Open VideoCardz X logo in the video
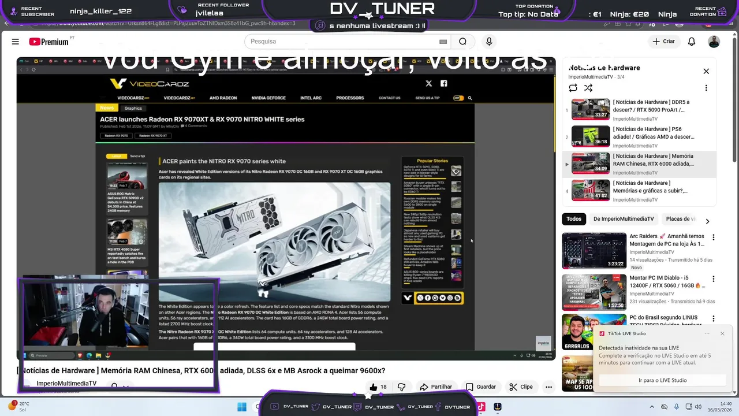 [428, 84]
